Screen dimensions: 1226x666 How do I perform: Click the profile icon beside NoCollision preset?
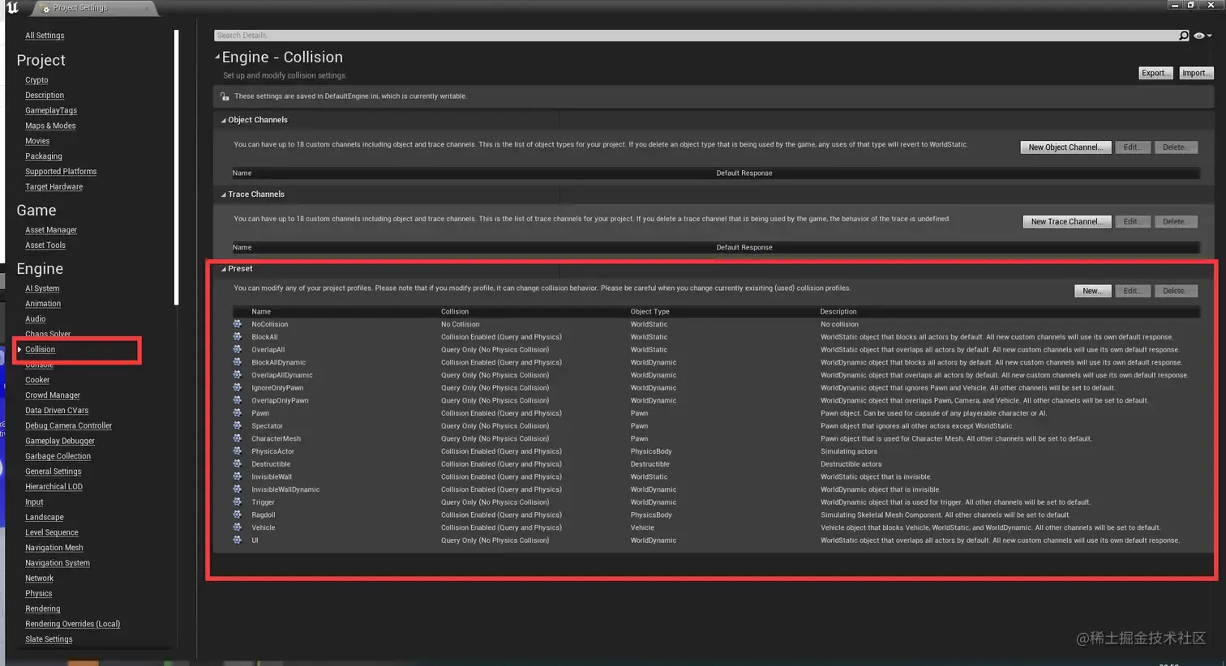click(238, 324)
